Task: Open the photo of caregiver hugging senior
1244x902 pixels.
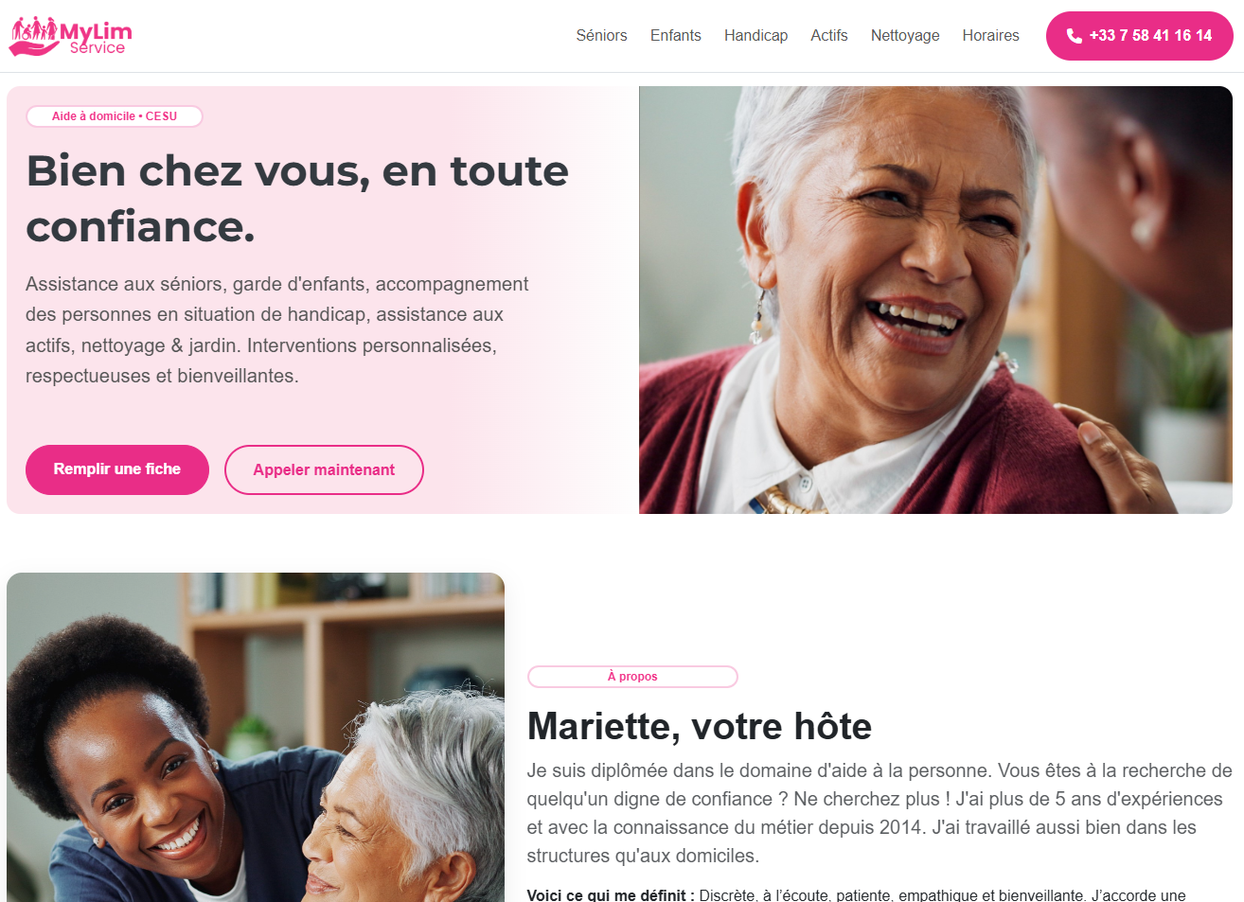Action: [256, 737]
